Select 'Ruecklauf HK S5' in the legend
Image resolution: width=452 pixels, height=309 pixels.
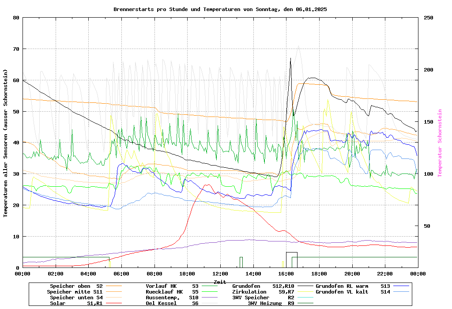click(x=172, y=292)
